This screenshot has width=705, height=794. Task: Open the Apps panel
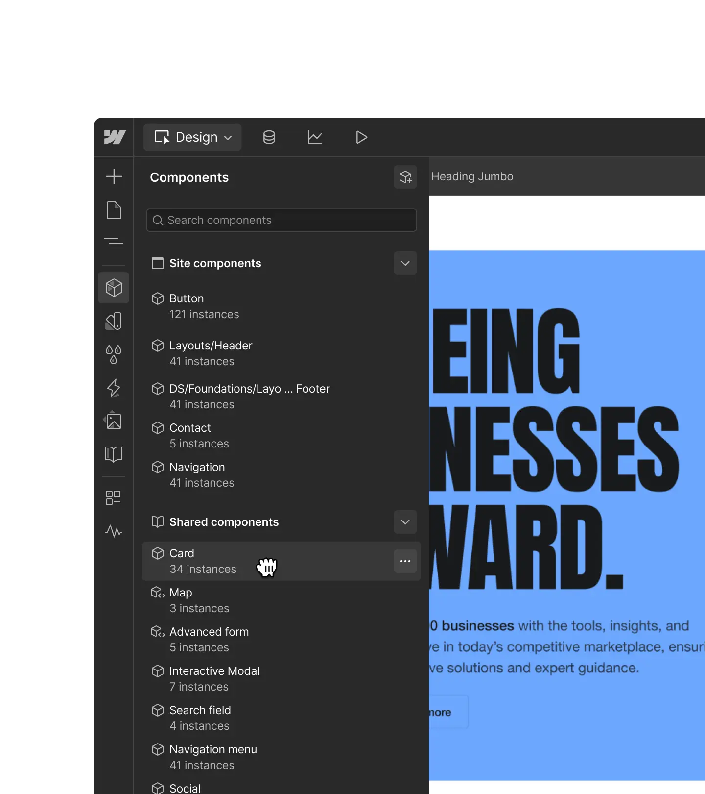click(x=114, y=498)
